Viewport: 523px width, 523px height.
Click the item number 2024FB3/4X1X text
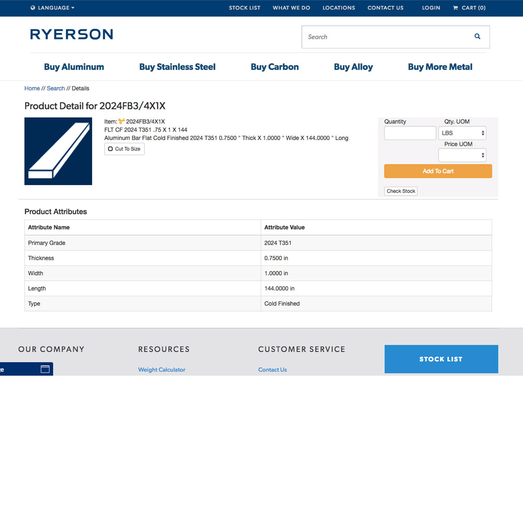[x=145, y=121]
